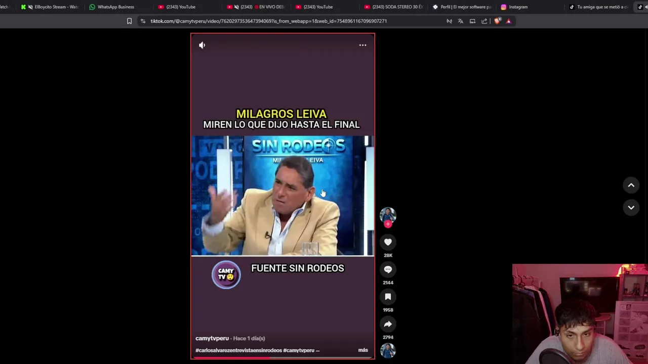Click saved count 1958
648x364 pixels.
click(388, 310)
